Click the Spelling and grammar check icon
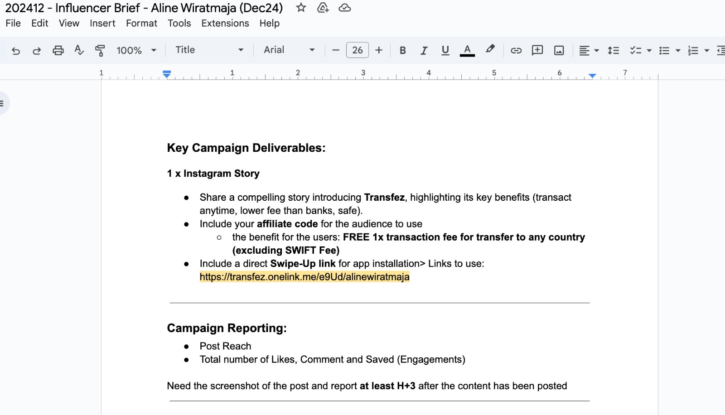Viewport: 725px width, 415px height. (79, 50)
